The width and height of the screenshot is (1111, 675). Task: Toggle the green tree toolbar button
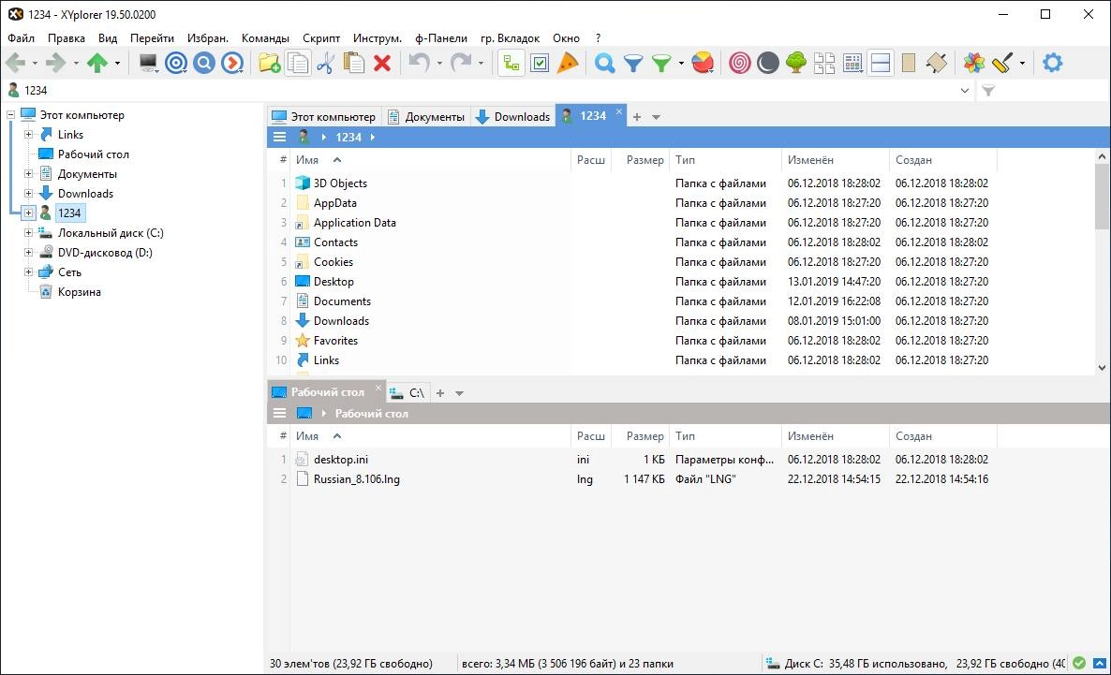coord(796,63)
